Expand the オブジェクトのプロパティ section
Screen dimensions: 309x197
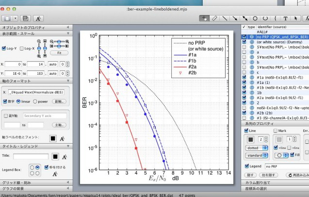click(67, 27)
